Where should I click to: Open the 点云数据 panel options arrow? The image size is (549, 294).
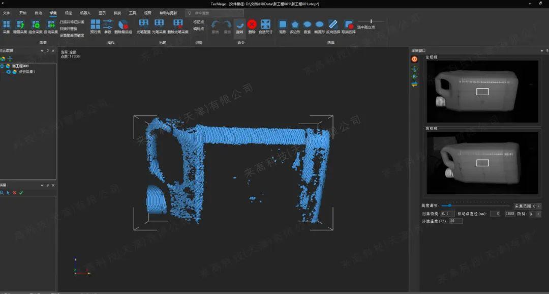pyautogui.click(x=42, y=50)
